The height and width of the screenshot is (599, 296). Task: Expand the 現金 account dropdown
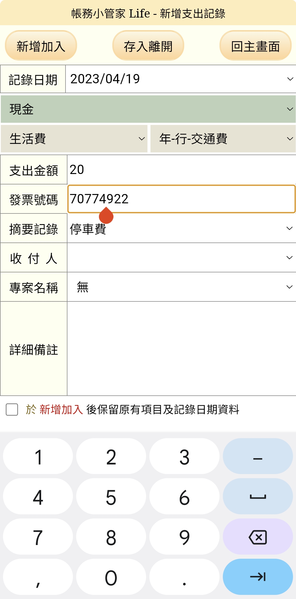point(148,109)
